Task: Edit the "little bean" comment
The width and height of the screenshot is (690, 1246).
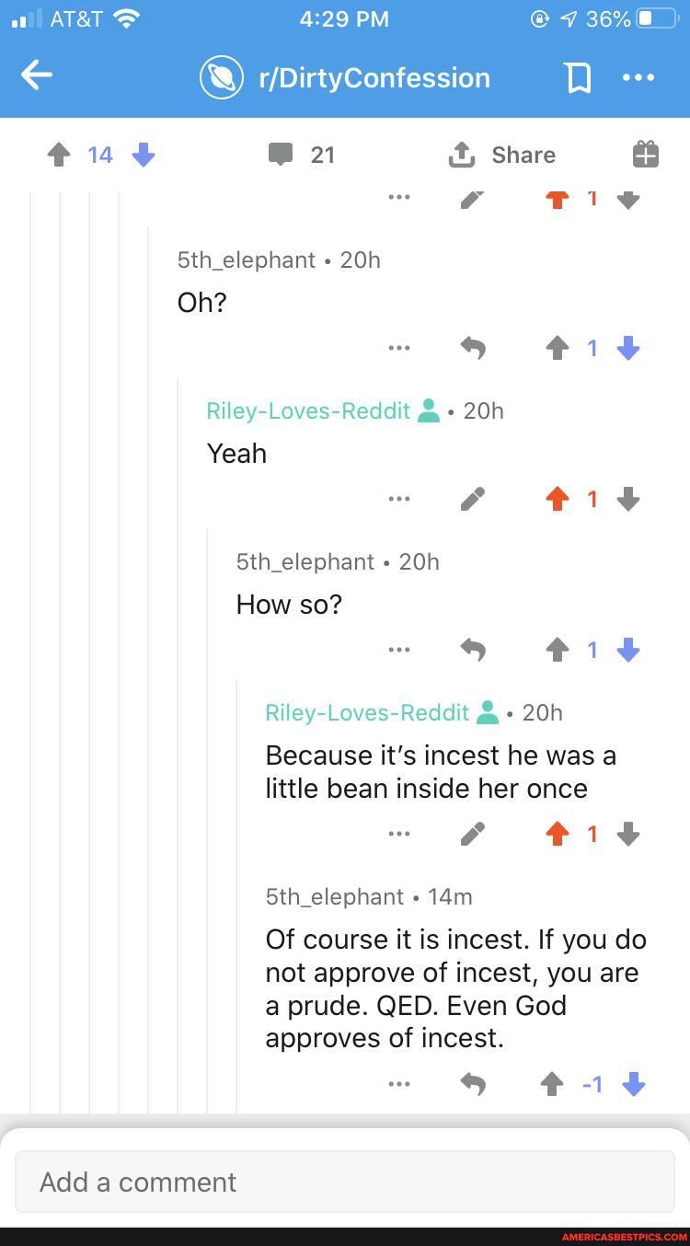Action: click(x=473, y=834)
